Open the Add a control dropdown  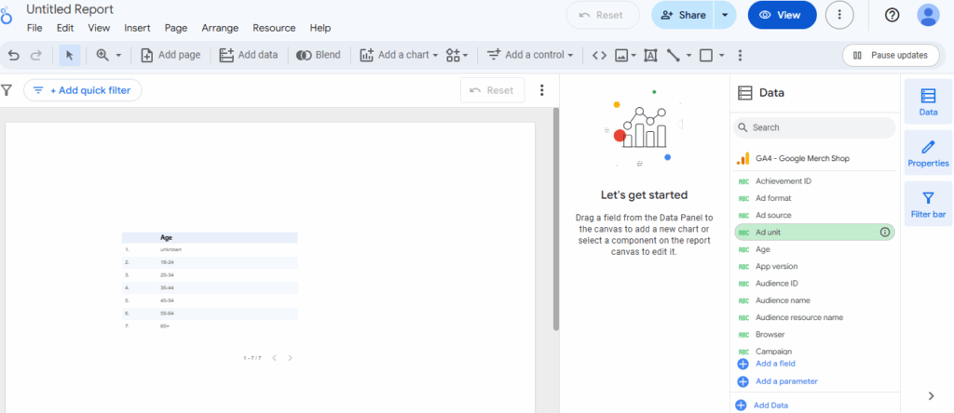(530, 55)
